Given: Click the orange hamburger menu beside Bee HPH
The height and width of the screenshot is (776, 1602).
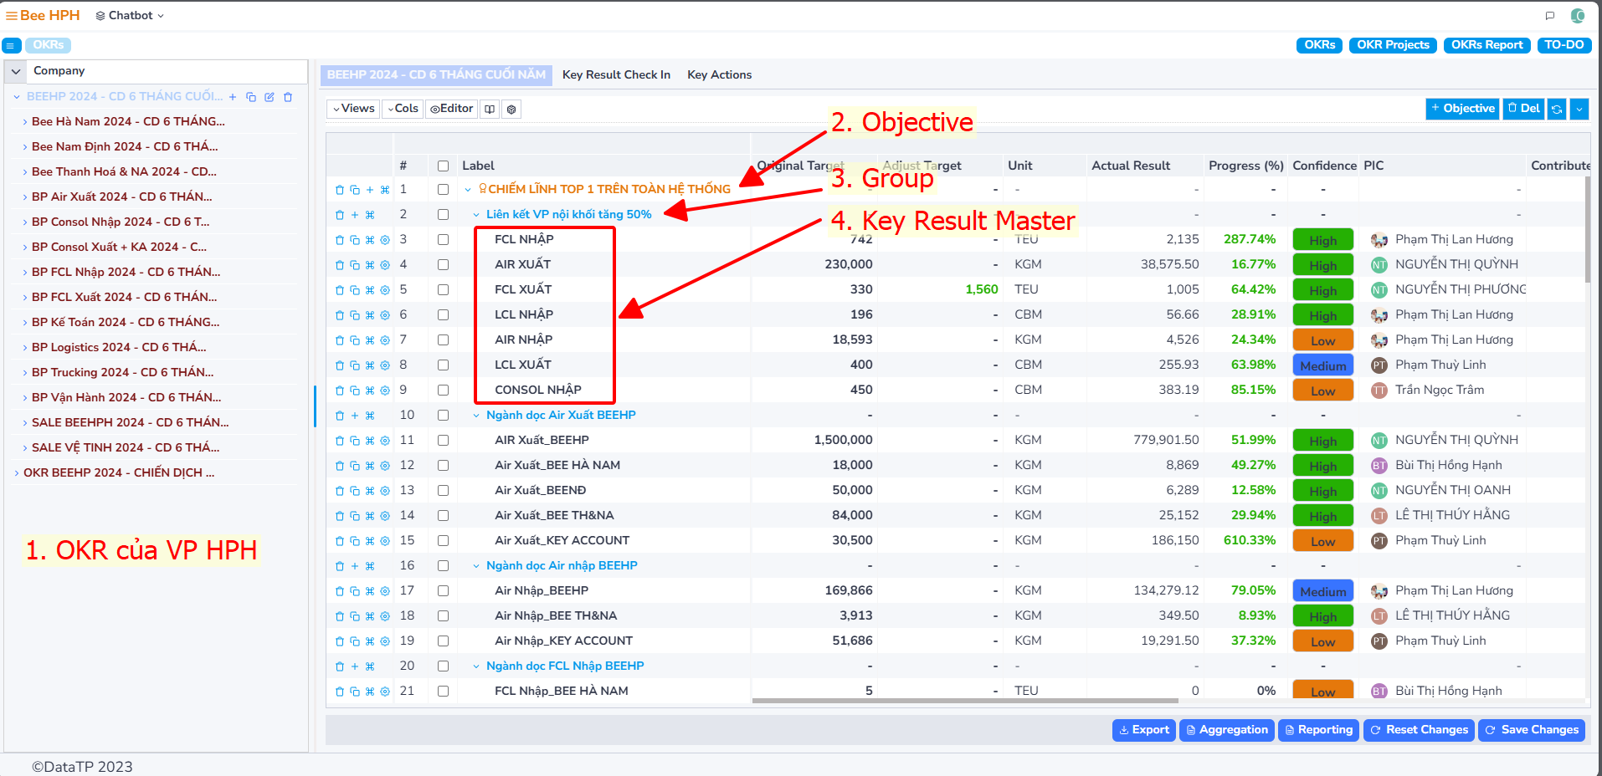Looking at the screenshot, I should pos(11,16).
